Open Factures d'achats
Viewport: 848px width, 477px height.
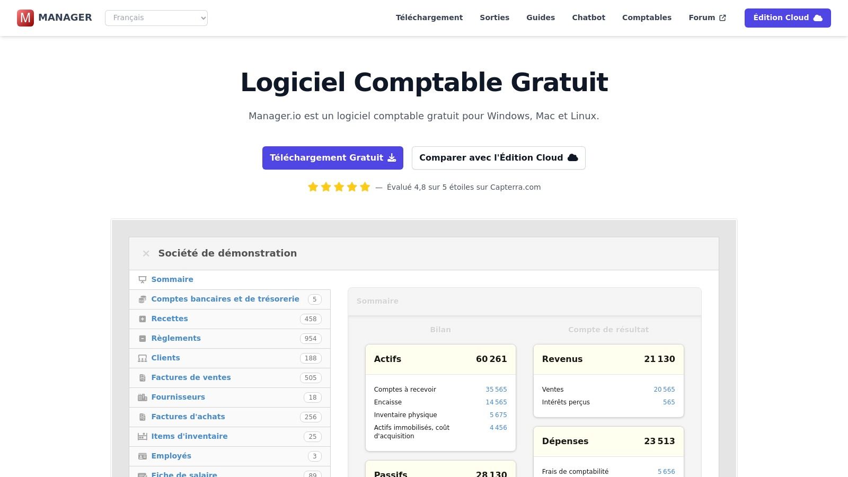click(x=229, y=417)
